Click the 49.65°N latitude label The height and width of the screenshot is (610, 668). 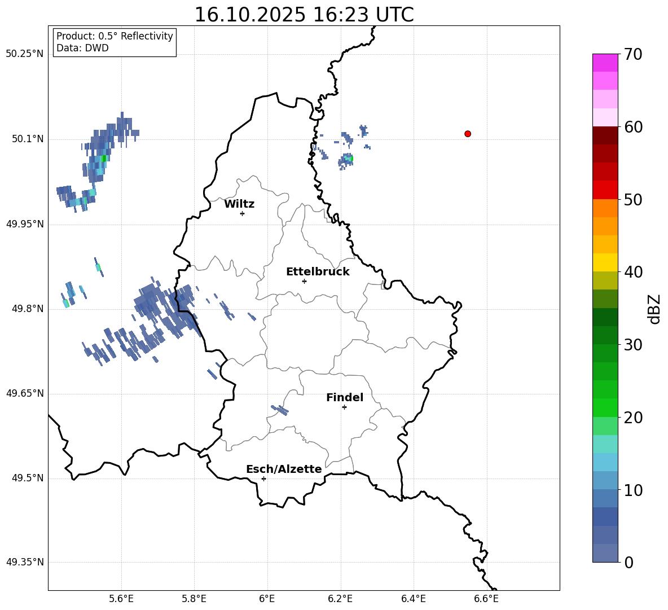pos(25,393)
